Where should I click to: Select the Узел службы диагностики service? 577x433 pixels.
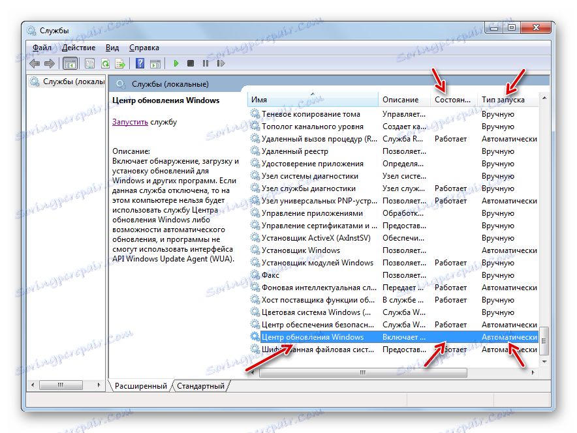click(x=393, y=188)
